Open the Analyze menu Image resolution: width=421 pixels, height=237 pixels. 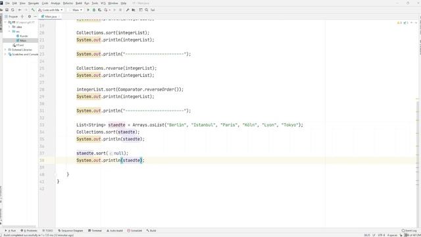click(x=55, y=3)
